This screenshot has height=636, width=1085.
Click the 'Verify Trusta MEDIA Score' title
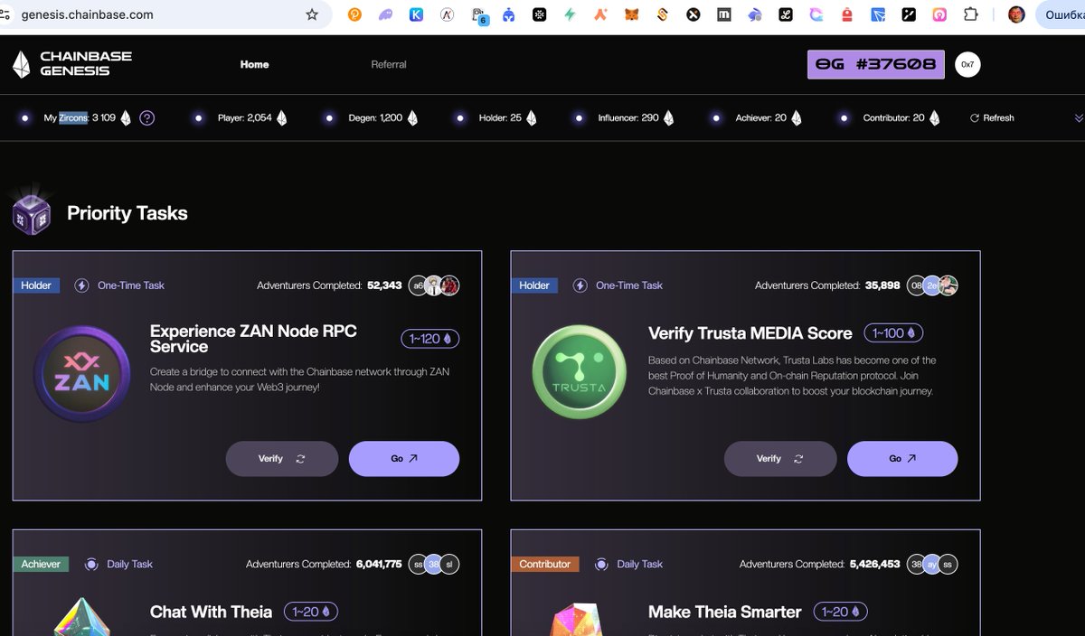[750, 333]
